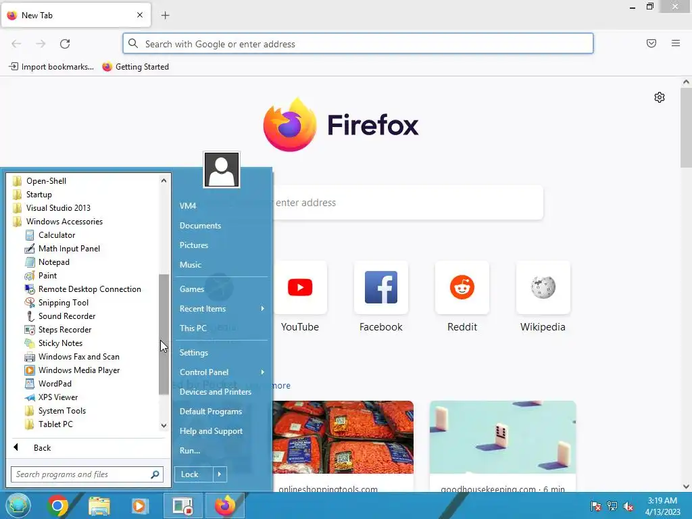Focus the Firefox address bar
Screen dimensions: 692x519
click(x=358, y=44)
